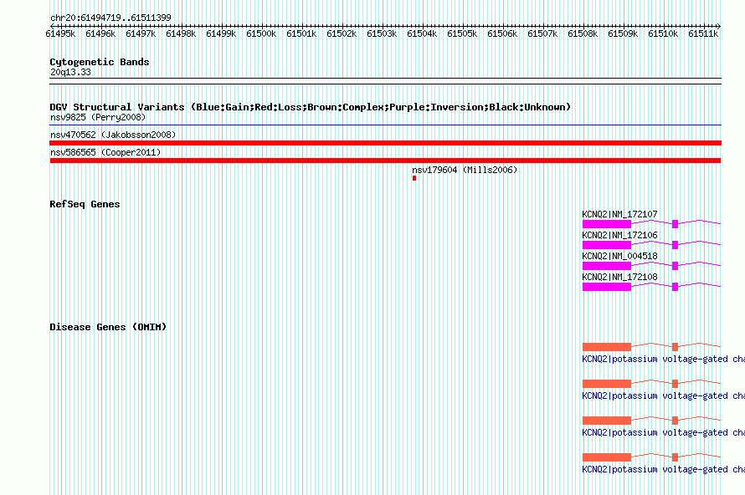The width and height of the screenshot is (745, 495).
Task: Click the 61503k ruler label
Action: [x=382, y=33]
